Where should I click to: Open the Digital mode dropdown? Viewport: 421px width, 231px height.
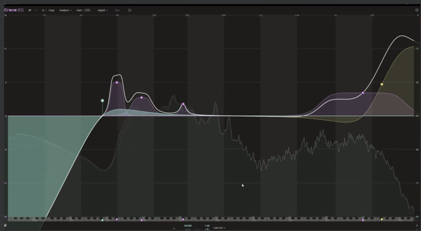[x=102, y=10]
